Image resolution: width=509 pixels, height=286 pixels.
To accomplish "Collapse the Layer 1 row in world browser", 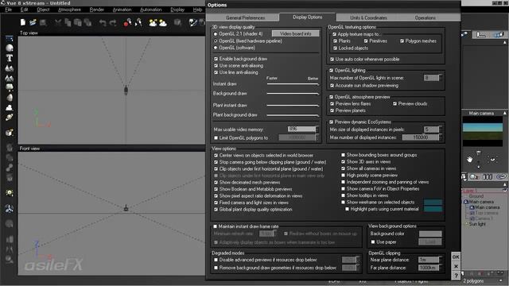I will coord(505,191).
